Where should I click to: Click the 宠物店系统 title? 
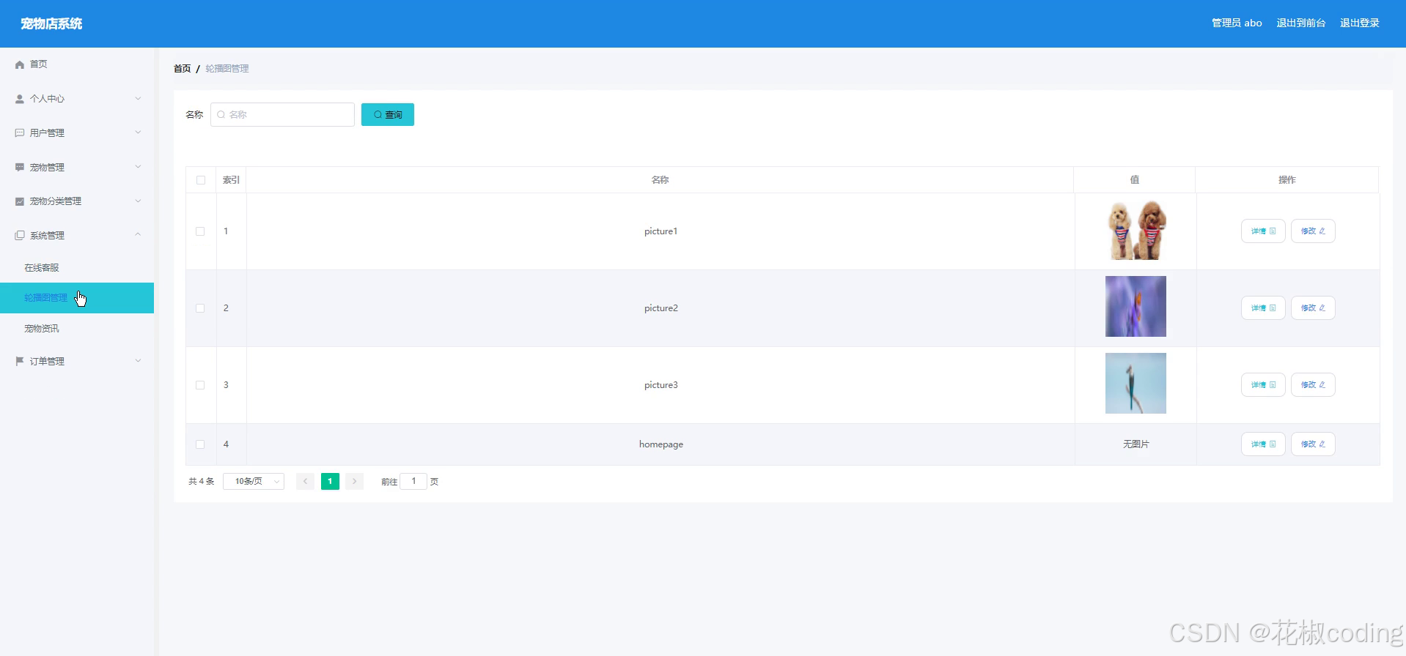(51, 24)
